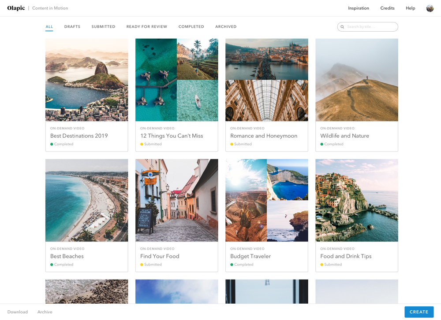Open the user profile avatar
Screen dimensions: 441x320
point(430,8)
